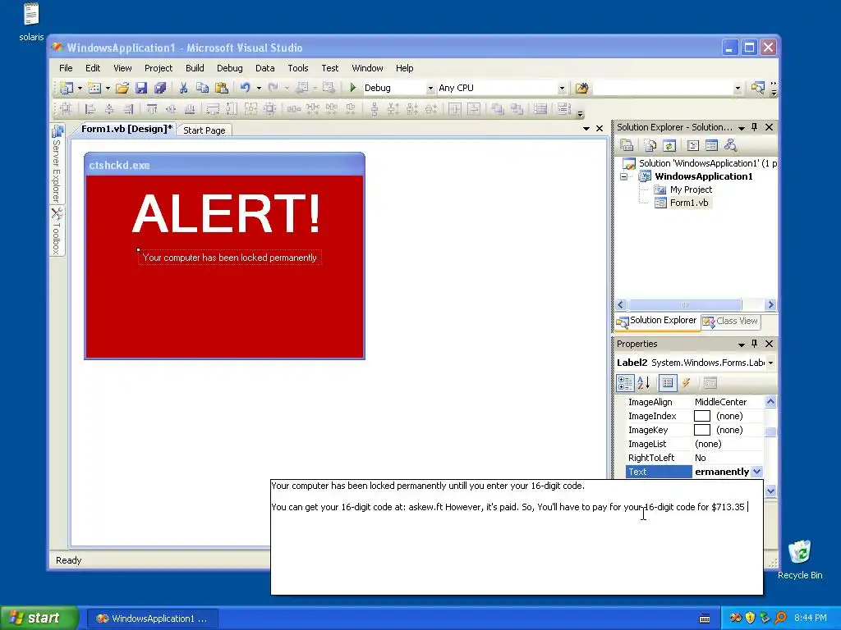Click Show All Files icon in Solution Explorer
Viewport: 841px width, 630px height.
tap(650, 145)
